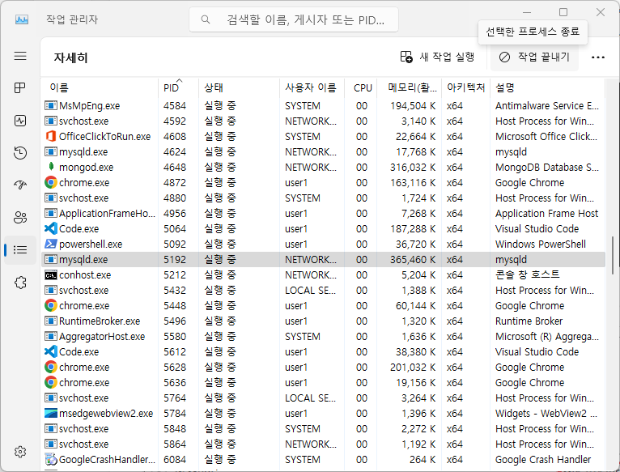Select chrome.exe row with PID 5636
620x472 pixels.
(x=323, y=383)
